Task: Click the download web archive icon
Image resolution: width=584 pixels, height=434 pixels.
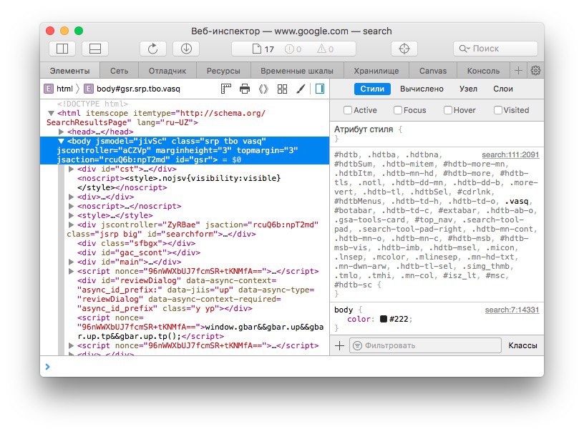Action: [186, 49]
